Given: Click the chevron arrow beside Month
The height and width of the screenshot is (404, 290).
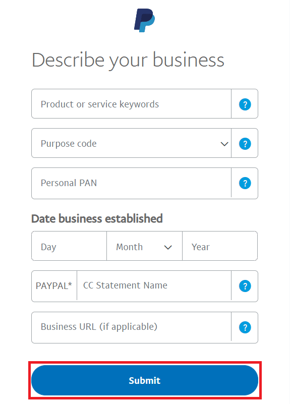Looking at the screenshot, I should click(168, 247).
